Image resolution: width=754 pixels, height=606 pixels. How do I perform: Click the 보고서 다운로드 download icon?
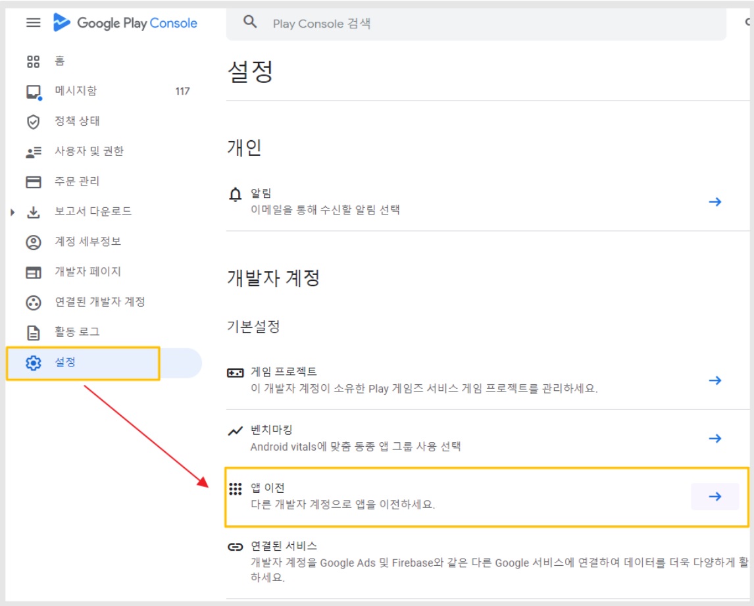[33, 212]
